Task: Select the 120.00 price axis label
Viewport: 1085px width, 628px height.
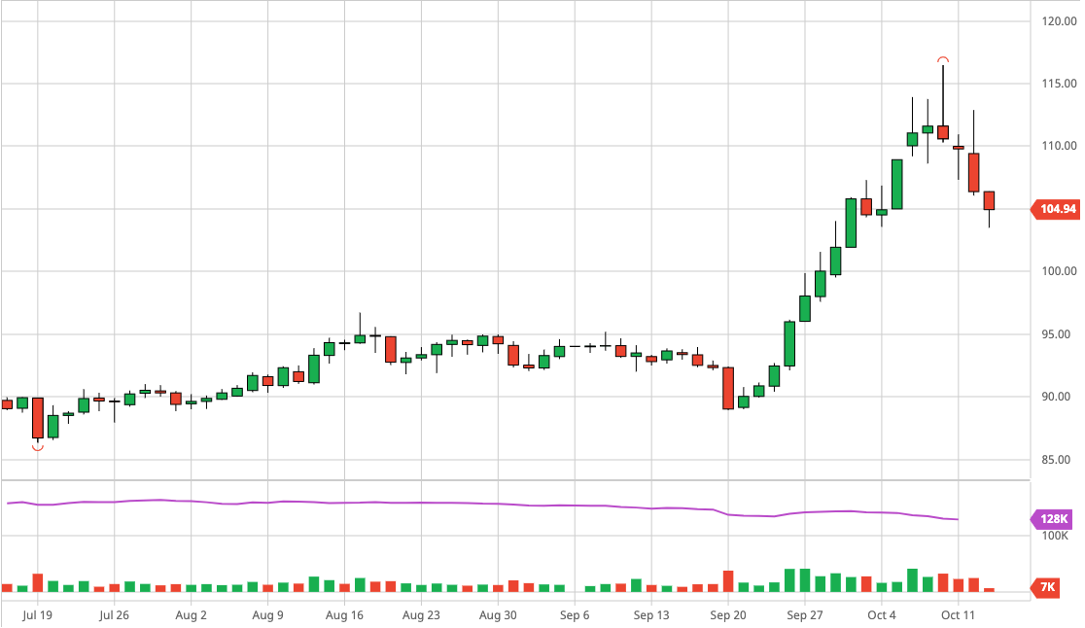Action: click(x=1060, y=21)
